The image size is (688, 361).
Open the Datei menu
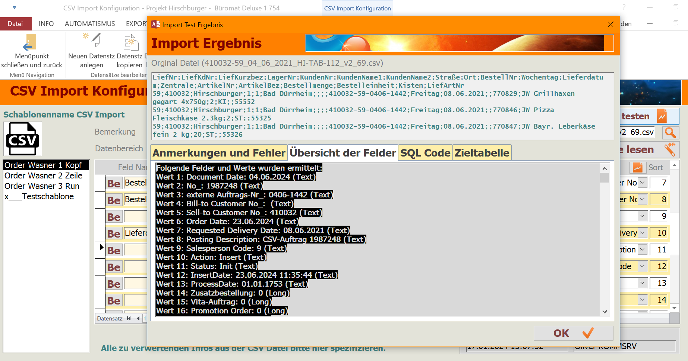pyautogui.click(x=15, y=24)
